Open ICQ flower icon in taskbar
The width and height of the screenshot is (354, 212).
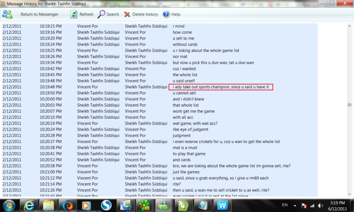coord(143,205)
